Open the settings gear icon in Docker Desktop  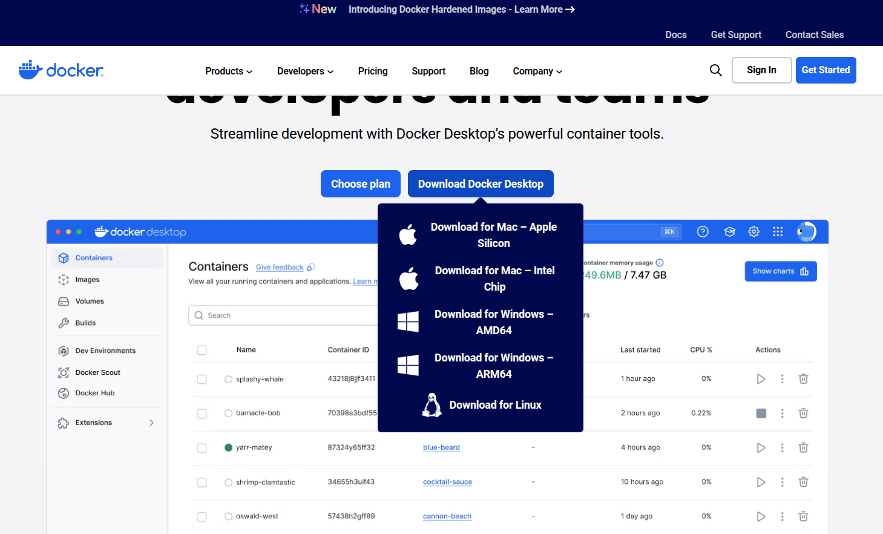[753, 231]
